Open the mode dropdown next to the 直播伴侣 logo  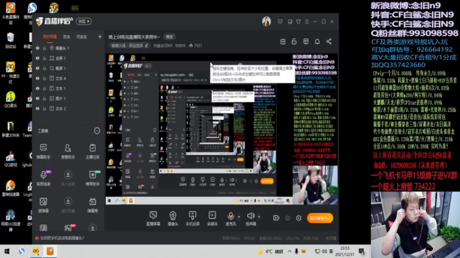[x=83, y=21]
